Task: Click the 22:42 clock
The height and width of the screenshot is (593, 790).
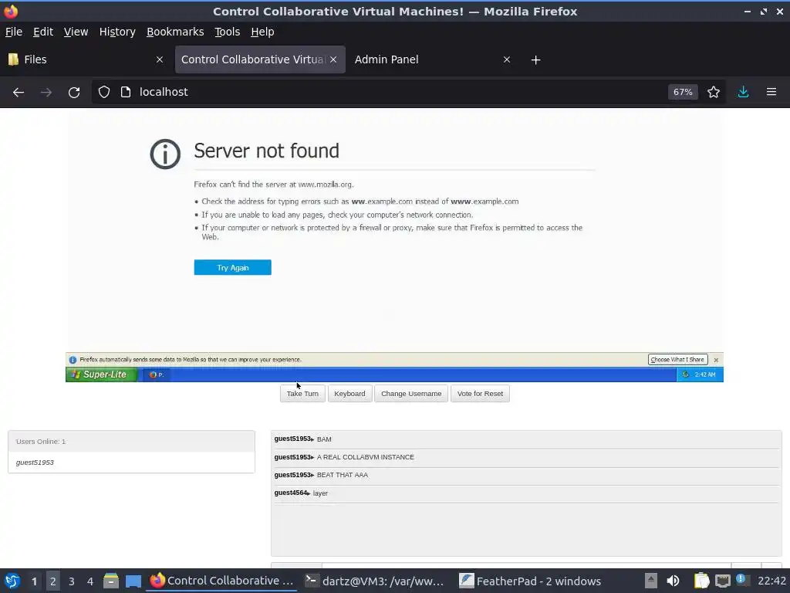Action: point(771,581)
